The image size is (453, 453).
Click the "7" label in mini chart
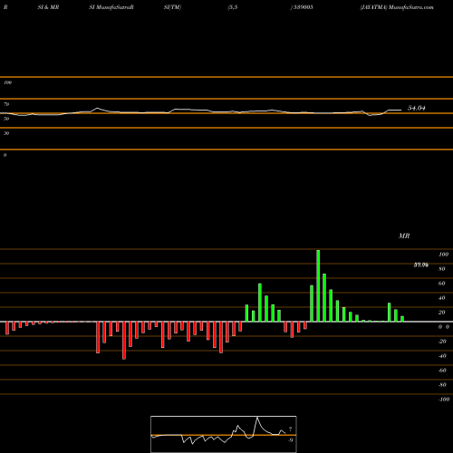tap(291, 429)
